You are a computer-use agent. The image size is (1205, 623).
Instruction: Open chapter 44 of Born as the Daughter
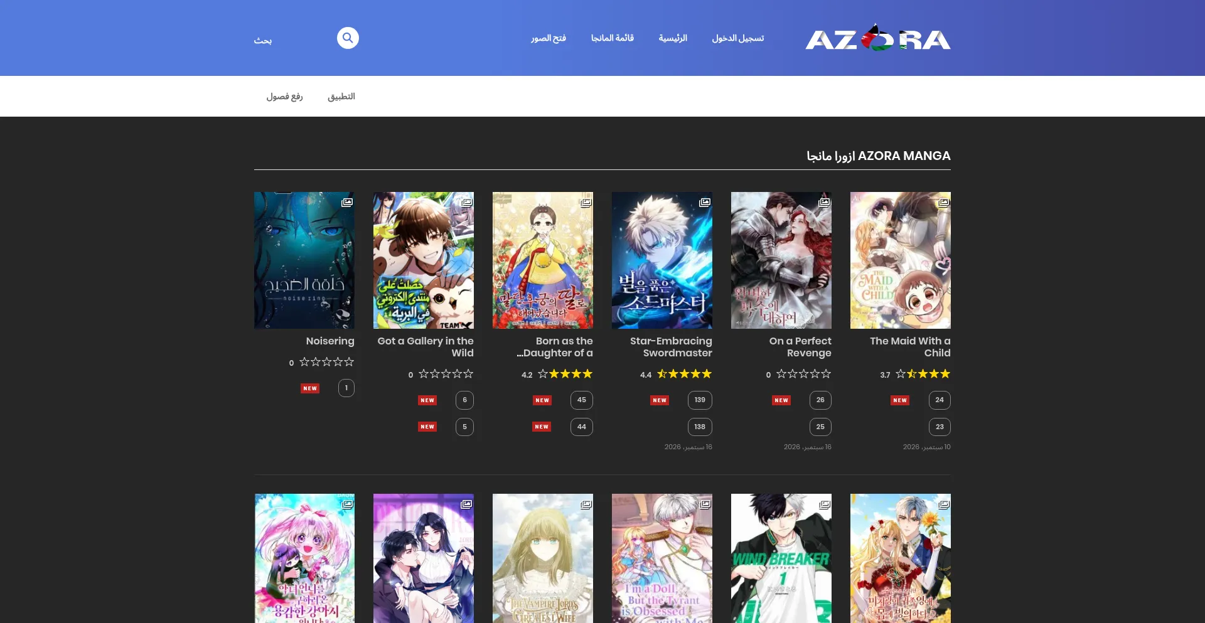[582, 427]
